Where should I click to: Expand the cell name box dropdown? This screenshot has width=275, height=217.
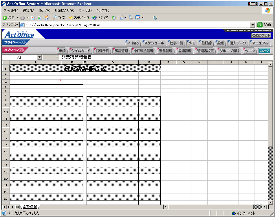40,57
